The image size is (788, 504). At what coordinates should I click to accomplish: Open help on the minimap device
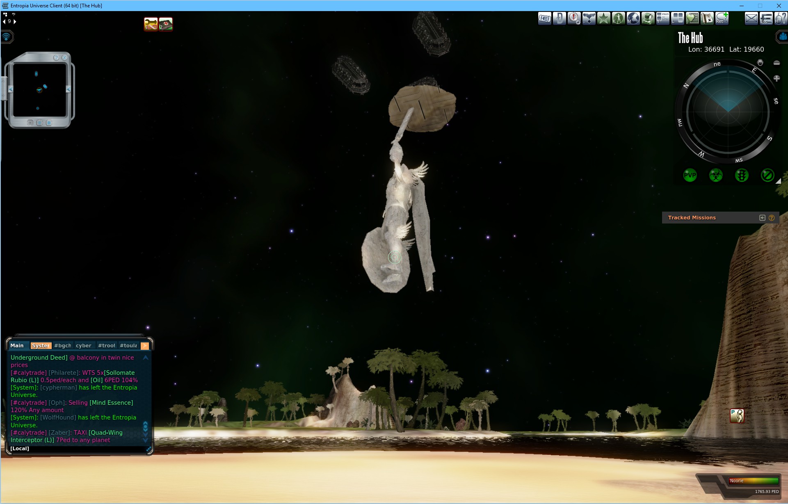coord(56,58)
